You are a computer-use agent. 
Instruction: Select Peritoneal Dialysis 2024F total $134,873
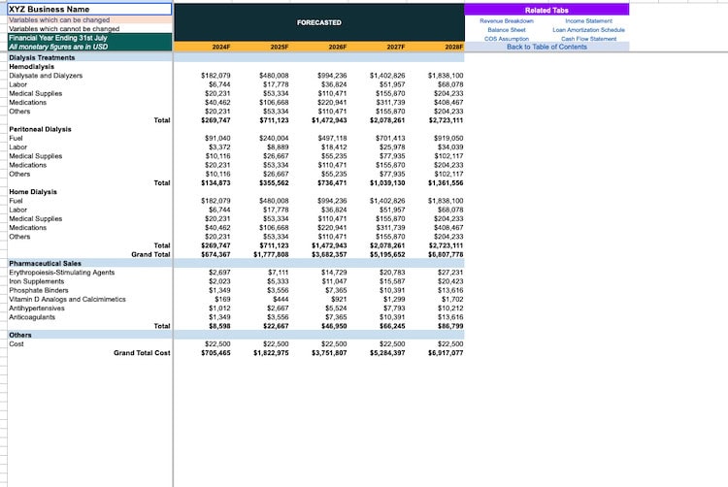pyautogui.click(x=215, y=182)
